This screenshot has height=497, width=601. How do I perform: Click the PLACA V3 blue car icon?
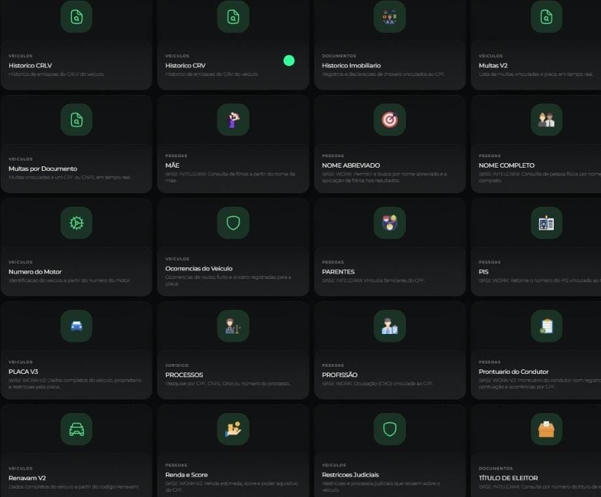tap(77, 326)
